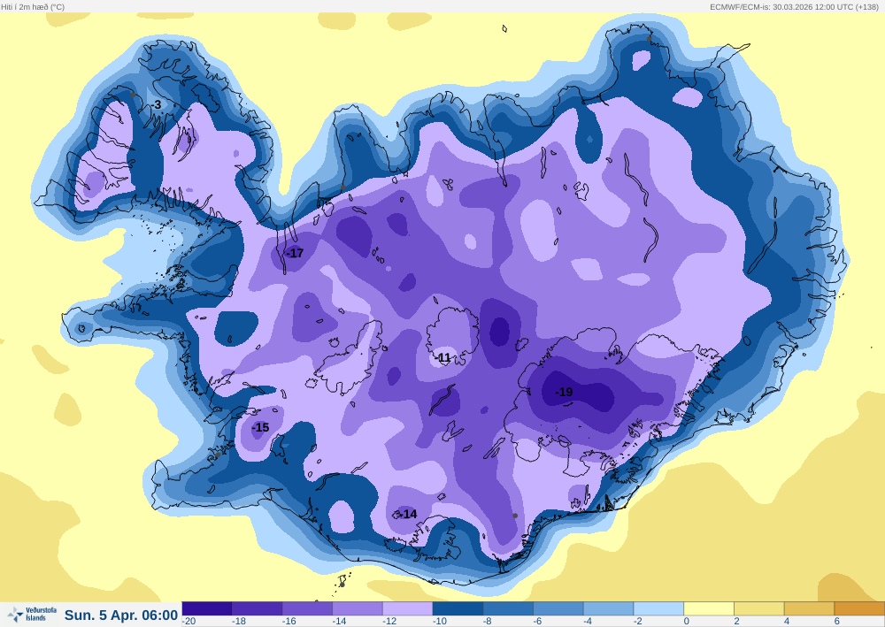This screenshot has width=885, height=627.
Task: Pick the legend swatch between -14 and -12
Action: (358, 608)
